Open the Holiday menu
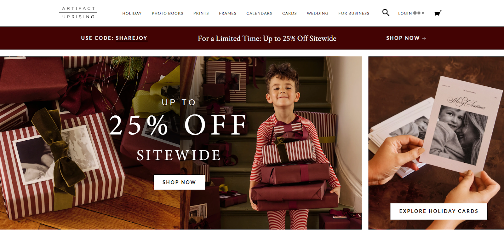The height and width of the screenshot is (233, 504). [132, 13]
